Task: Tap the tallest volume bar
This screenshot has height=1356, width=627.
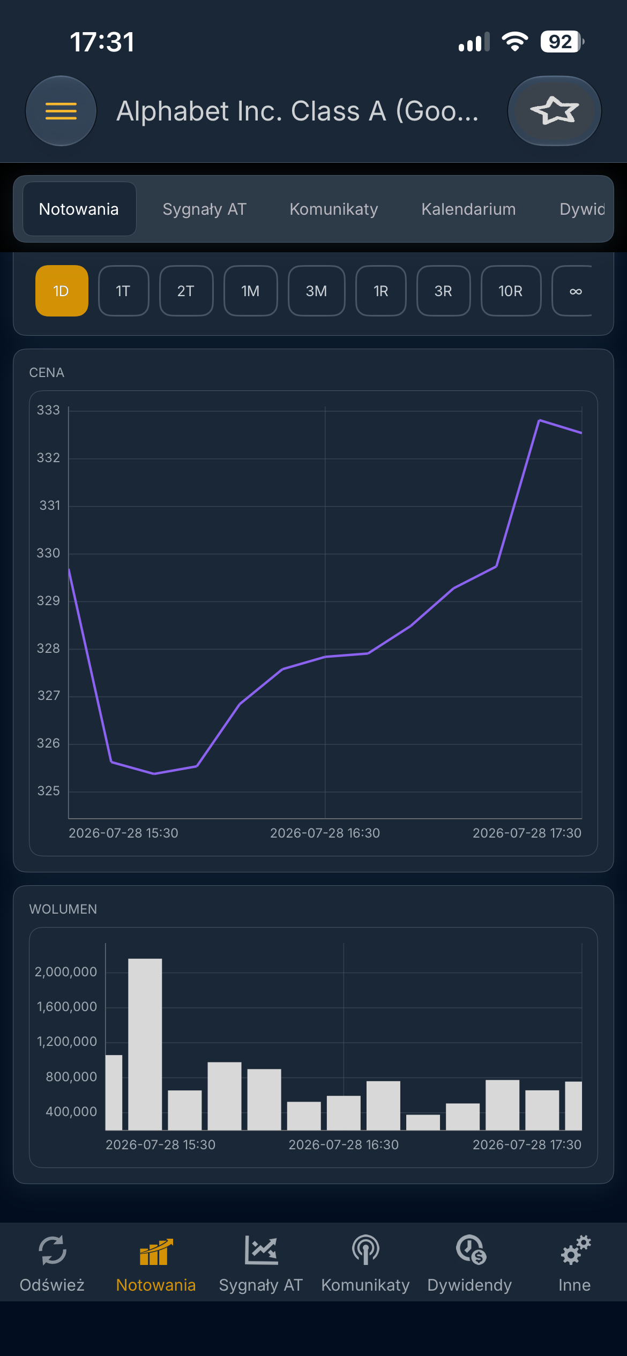Action: 145,1044
